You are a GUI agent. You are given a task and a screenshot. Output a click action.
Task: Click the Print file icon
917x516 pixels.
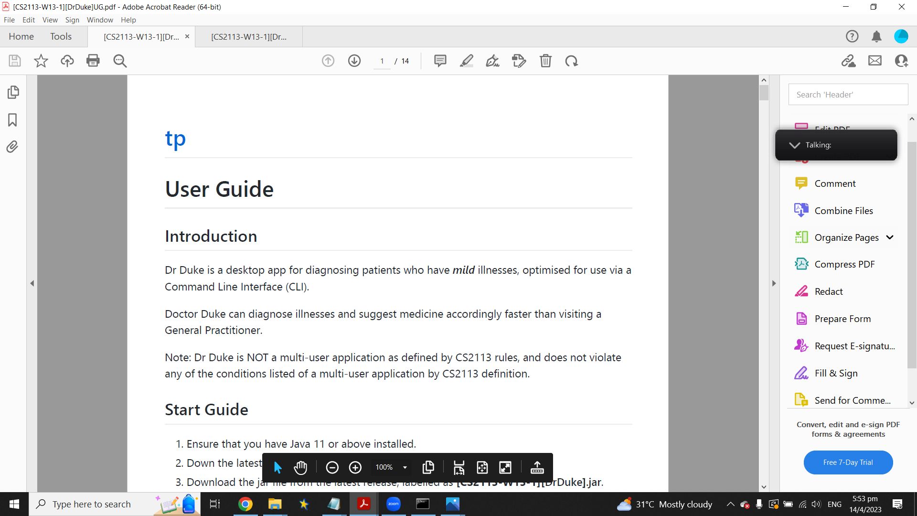(x=93, y=61)
